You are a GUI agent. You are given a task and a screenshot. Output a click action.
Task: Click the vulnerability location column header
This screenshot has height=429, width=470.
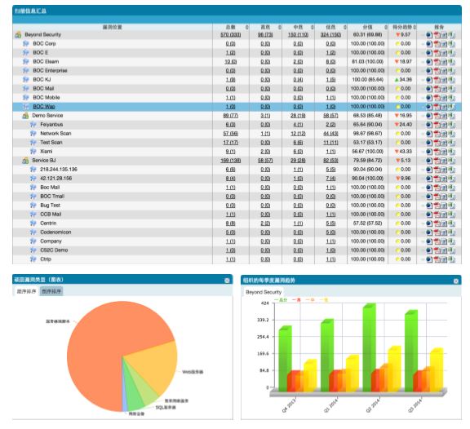tap(113, 27)
